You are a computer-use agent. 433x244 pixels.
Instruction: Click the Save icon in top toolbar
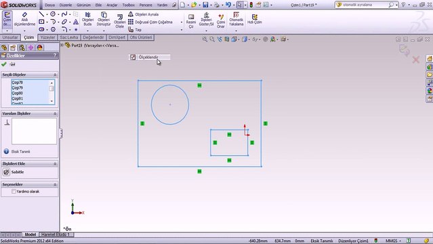pyautogui.click(x=205, y=5)
